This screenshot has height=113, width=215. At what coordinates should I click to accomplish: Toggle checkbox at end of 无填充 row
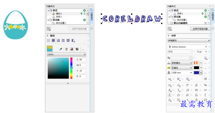[209, 68]
